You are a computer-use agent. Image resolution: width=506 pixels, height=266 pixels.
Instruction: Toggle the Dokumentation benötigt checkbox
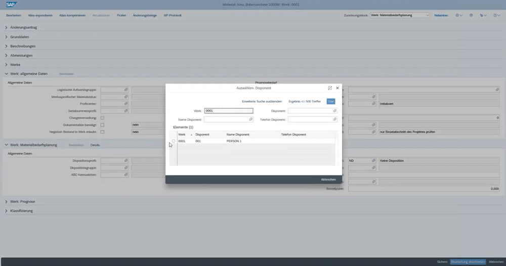[x=102, y=125]
